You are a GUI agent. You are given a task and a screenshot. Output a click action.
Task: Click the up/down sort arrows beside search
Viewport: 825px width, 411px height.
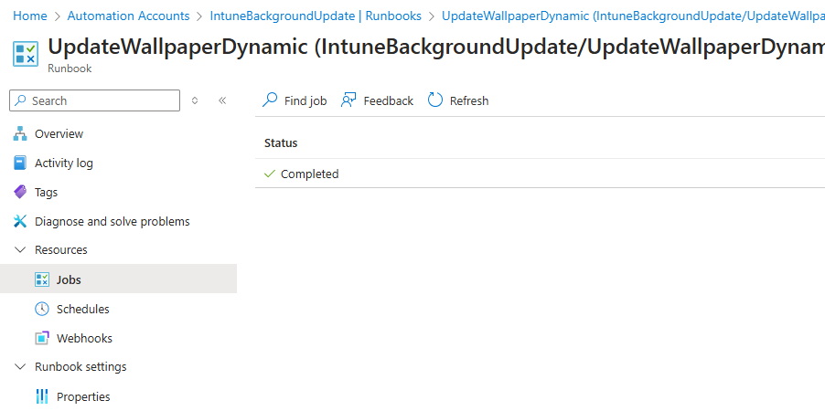(x=195, y=100)
